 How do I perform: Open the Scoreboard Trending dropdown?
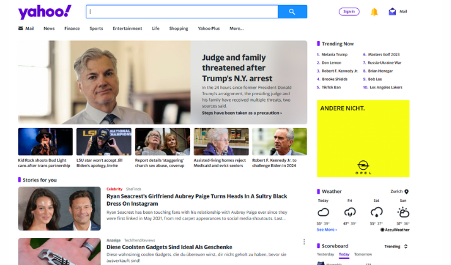(396, 247)
